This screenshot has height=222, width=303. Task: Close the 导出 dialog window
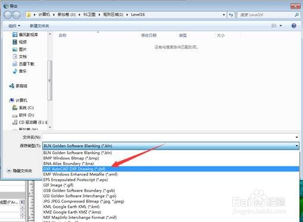click(295, 6)
